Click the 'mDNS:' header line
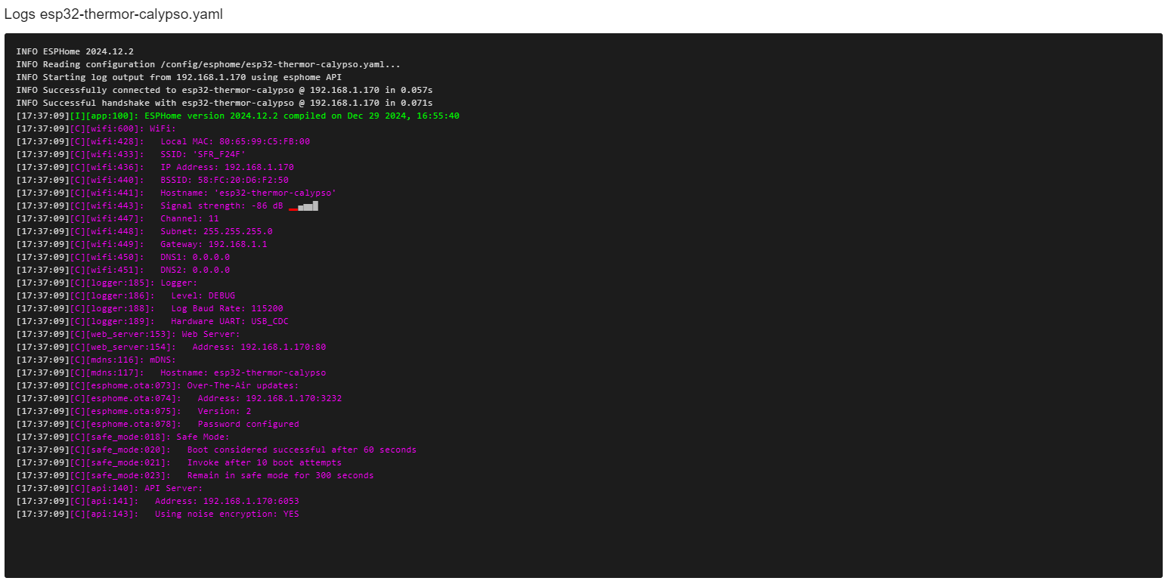1168x584 pixels. point(96,360)
